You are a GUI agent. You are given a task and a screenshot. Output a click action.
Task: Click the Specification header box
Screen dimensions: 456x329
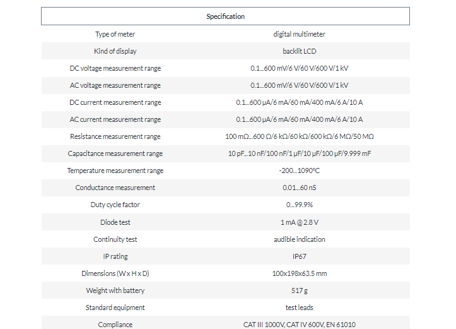coord(225,16)
